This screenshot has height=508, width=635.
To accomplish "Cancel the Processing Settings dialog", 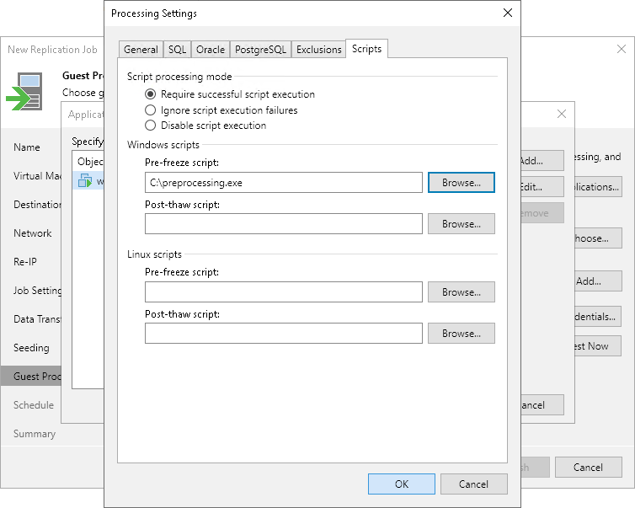I will tap(474, 484).
